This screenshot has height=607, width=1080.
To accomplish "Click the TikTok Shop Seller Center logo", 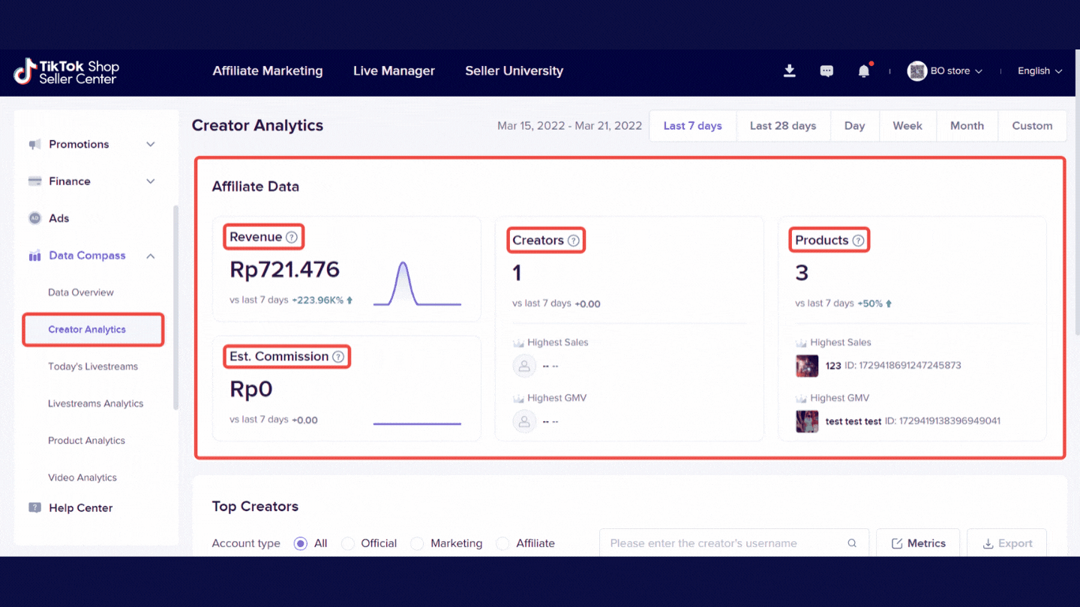I will [67, 71].
